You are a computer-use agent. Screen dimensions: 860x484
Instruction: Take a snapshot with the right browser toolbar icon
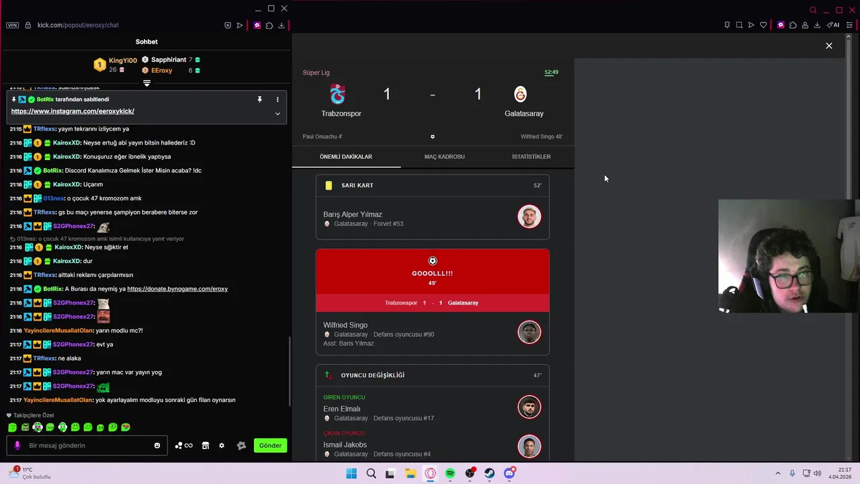pyautogui.click(x=739, y=25)
